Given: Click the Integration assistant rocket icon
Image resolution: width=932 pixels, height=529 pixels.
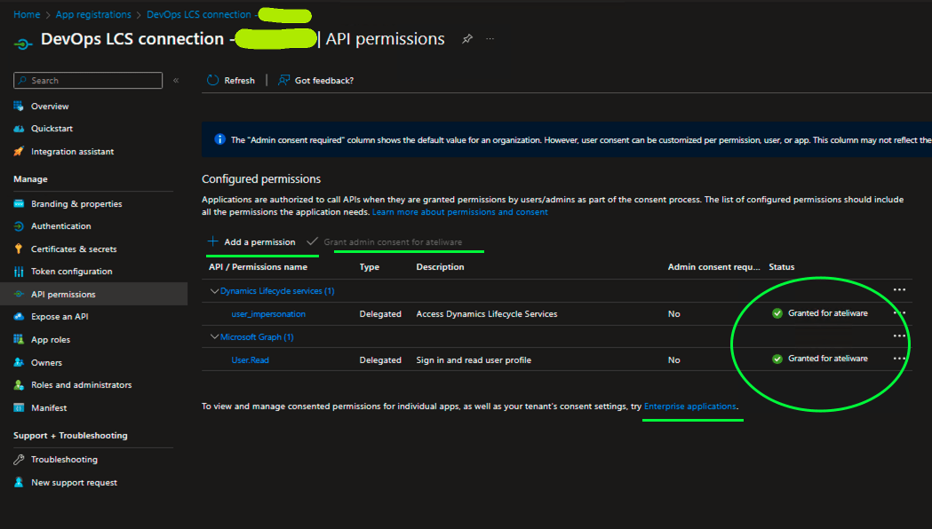Looking at the screenshot, I should [x=19, y=152].
